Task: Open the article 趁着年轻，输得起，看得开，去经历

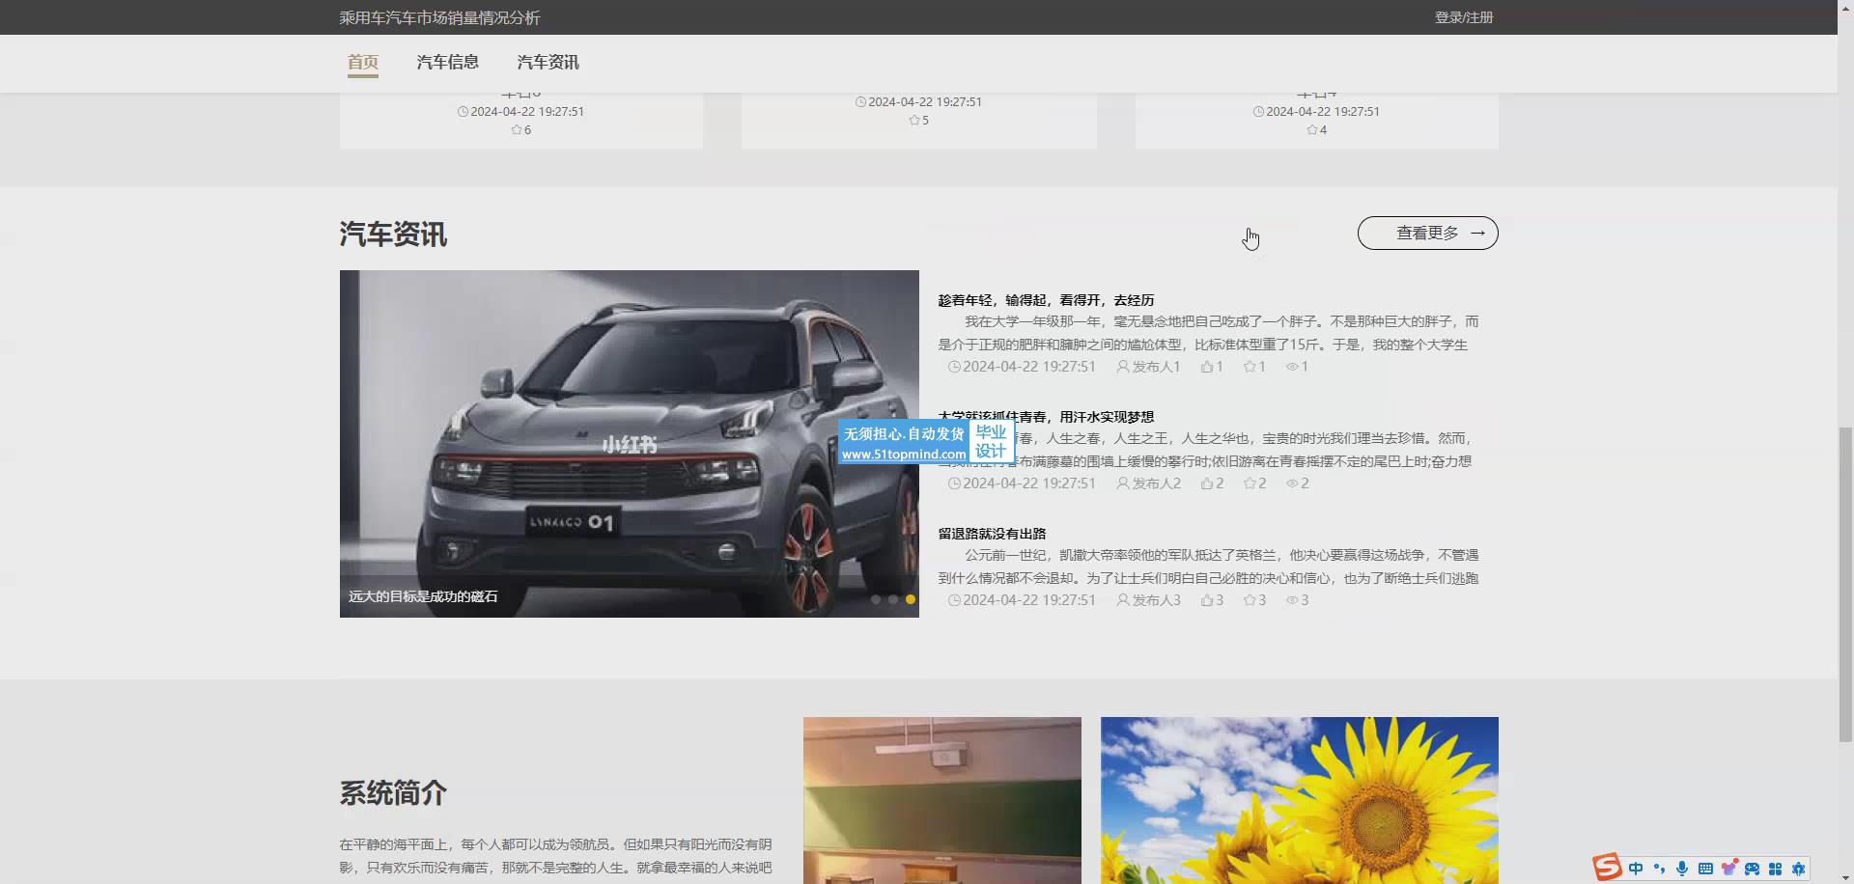Action: coord(1046,300)
